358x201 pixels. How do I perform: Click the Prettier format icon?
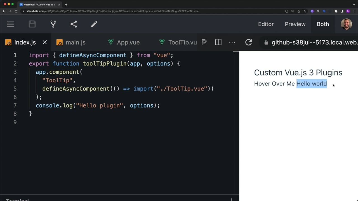coord(204,42)
